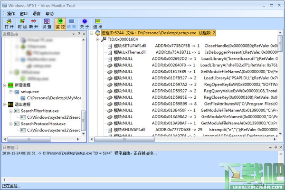The width and height of the screenshot is (285, 190).
Task: Open the 语言 menu
Action: 37,14
